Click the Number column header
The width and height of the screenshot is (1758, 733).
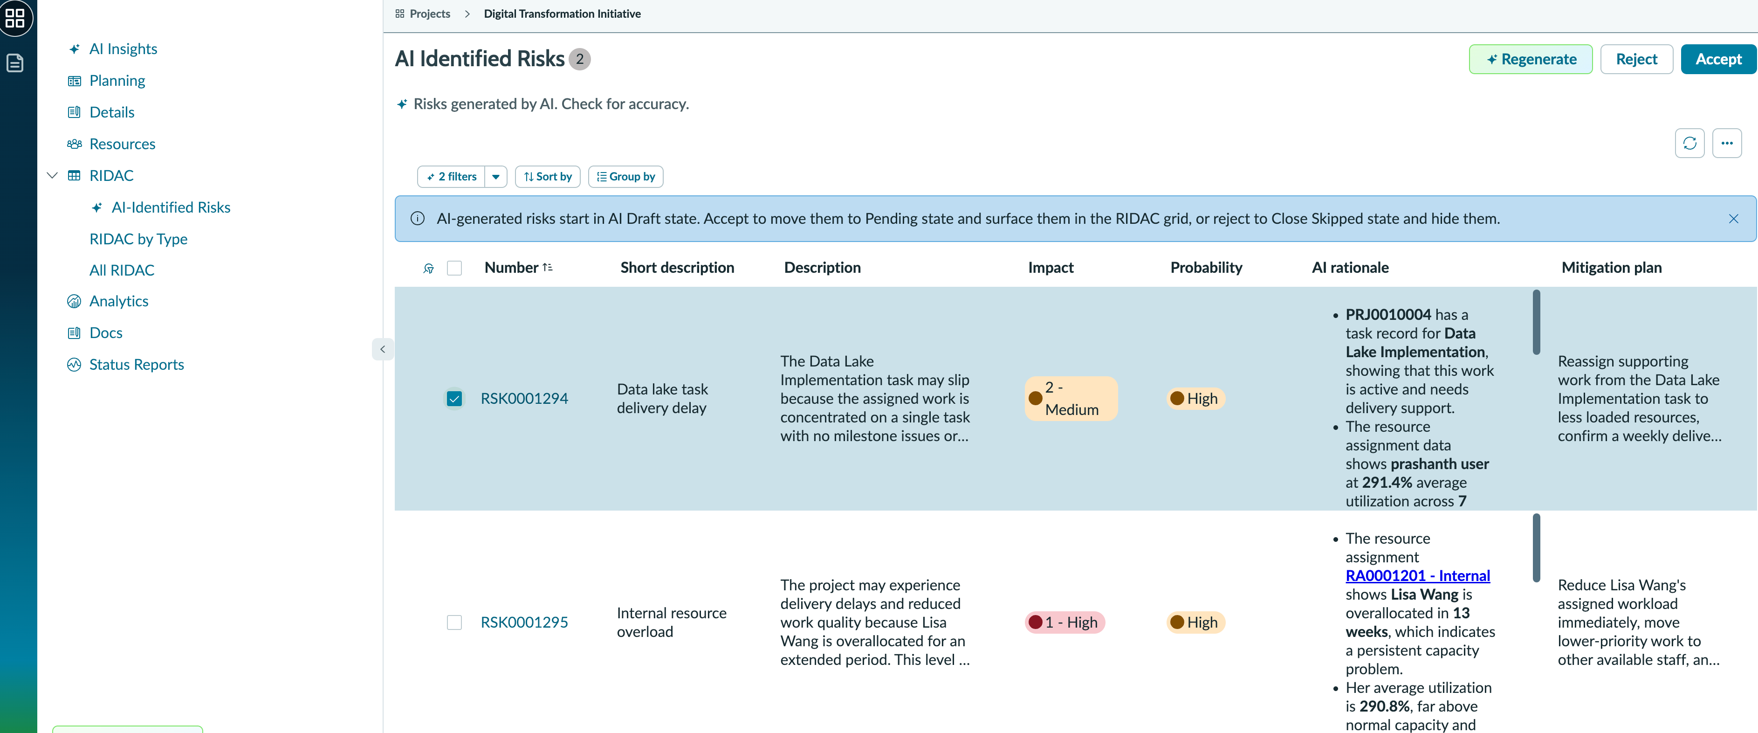point(511,268)
